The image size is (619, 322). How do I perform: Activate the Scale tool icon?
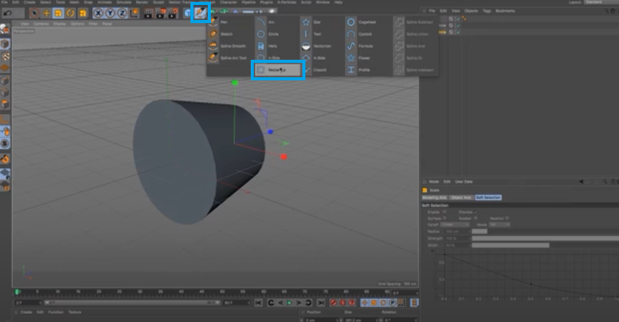58,14
